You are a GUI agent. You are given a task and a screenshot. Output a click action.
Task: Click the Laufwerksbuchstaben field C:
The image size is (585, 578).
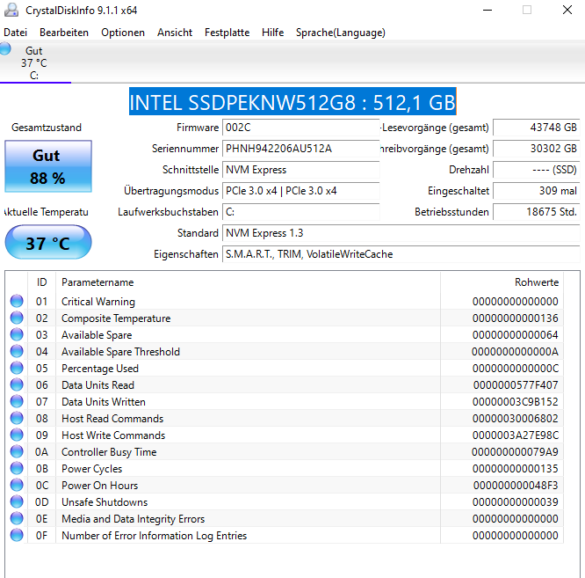pyautogui.click(x=300, y=212)
